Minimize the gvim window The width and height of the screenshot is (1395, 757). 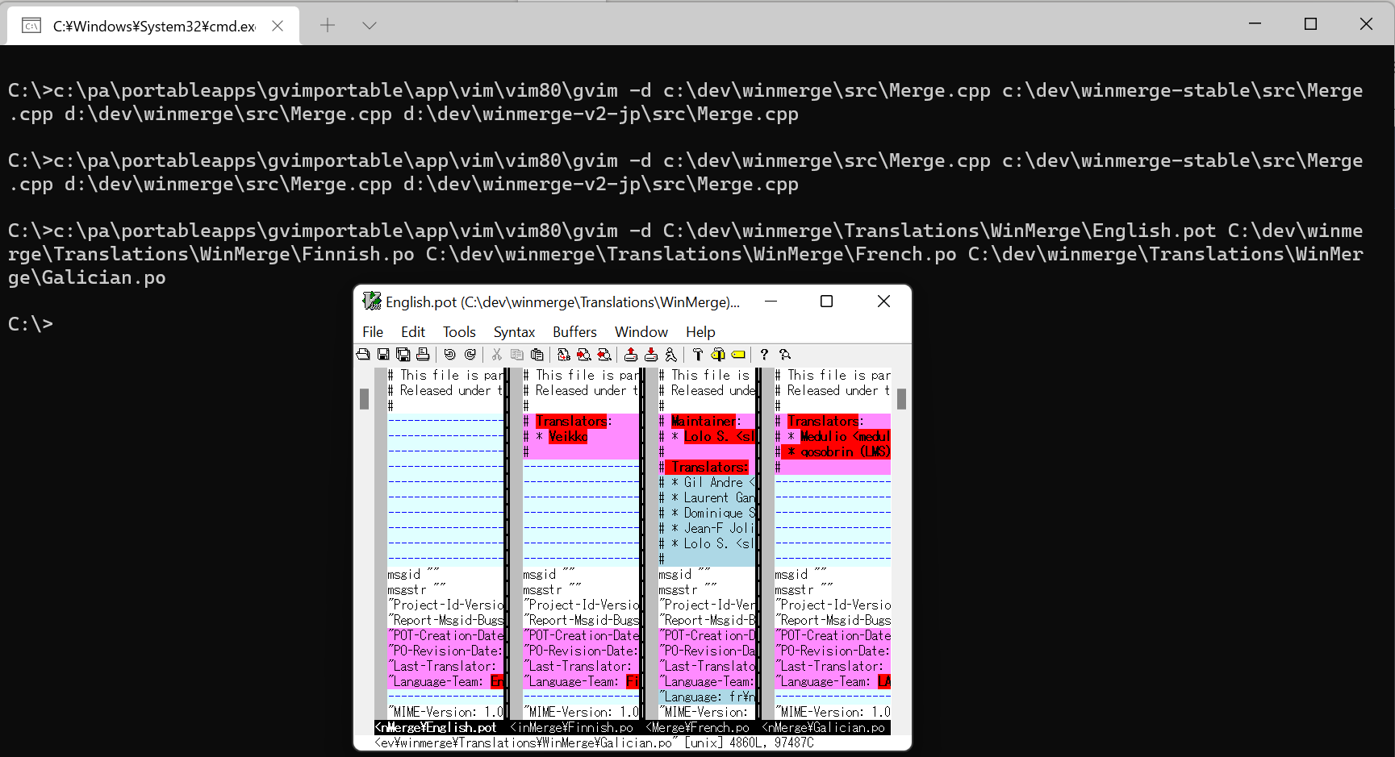tap(771, 302)
